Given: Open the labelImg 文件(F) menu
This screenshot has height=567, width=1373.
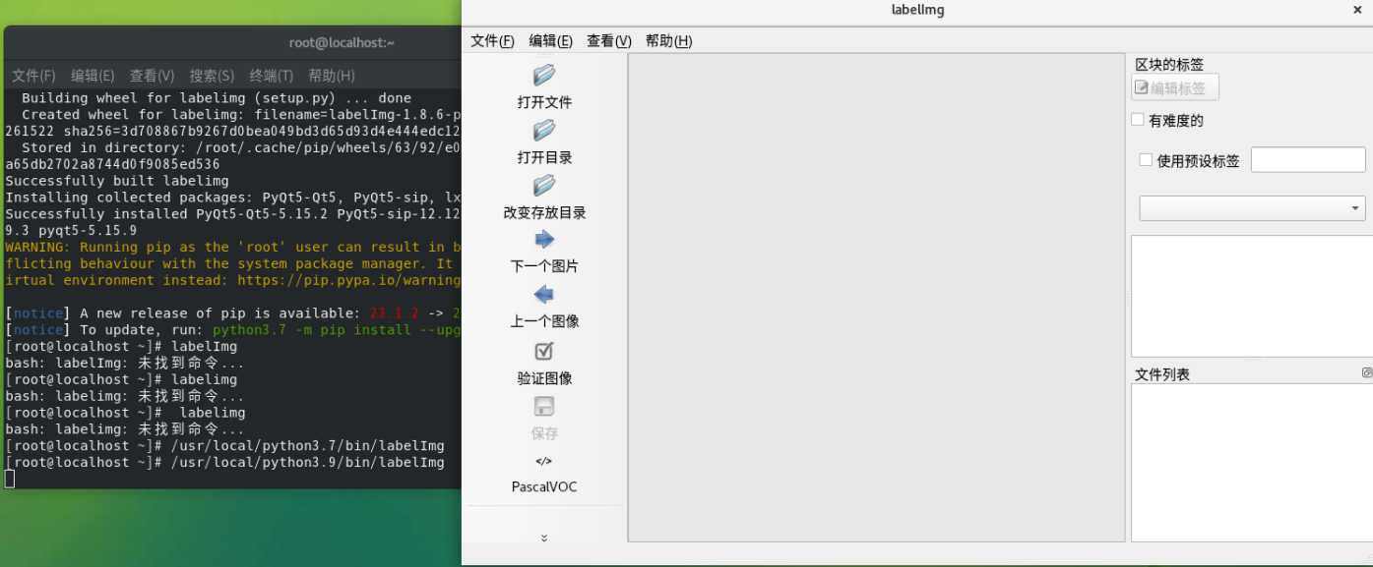Looking at the screenshot, I should point(492,40).
